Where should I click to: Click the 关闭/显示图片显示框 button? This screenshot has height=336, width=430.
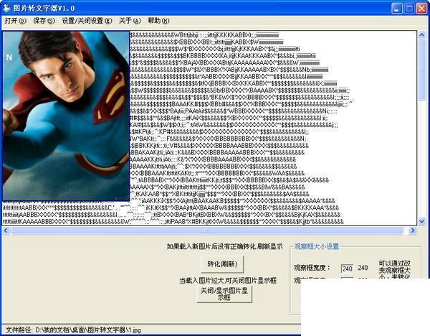tap(224, 294)
